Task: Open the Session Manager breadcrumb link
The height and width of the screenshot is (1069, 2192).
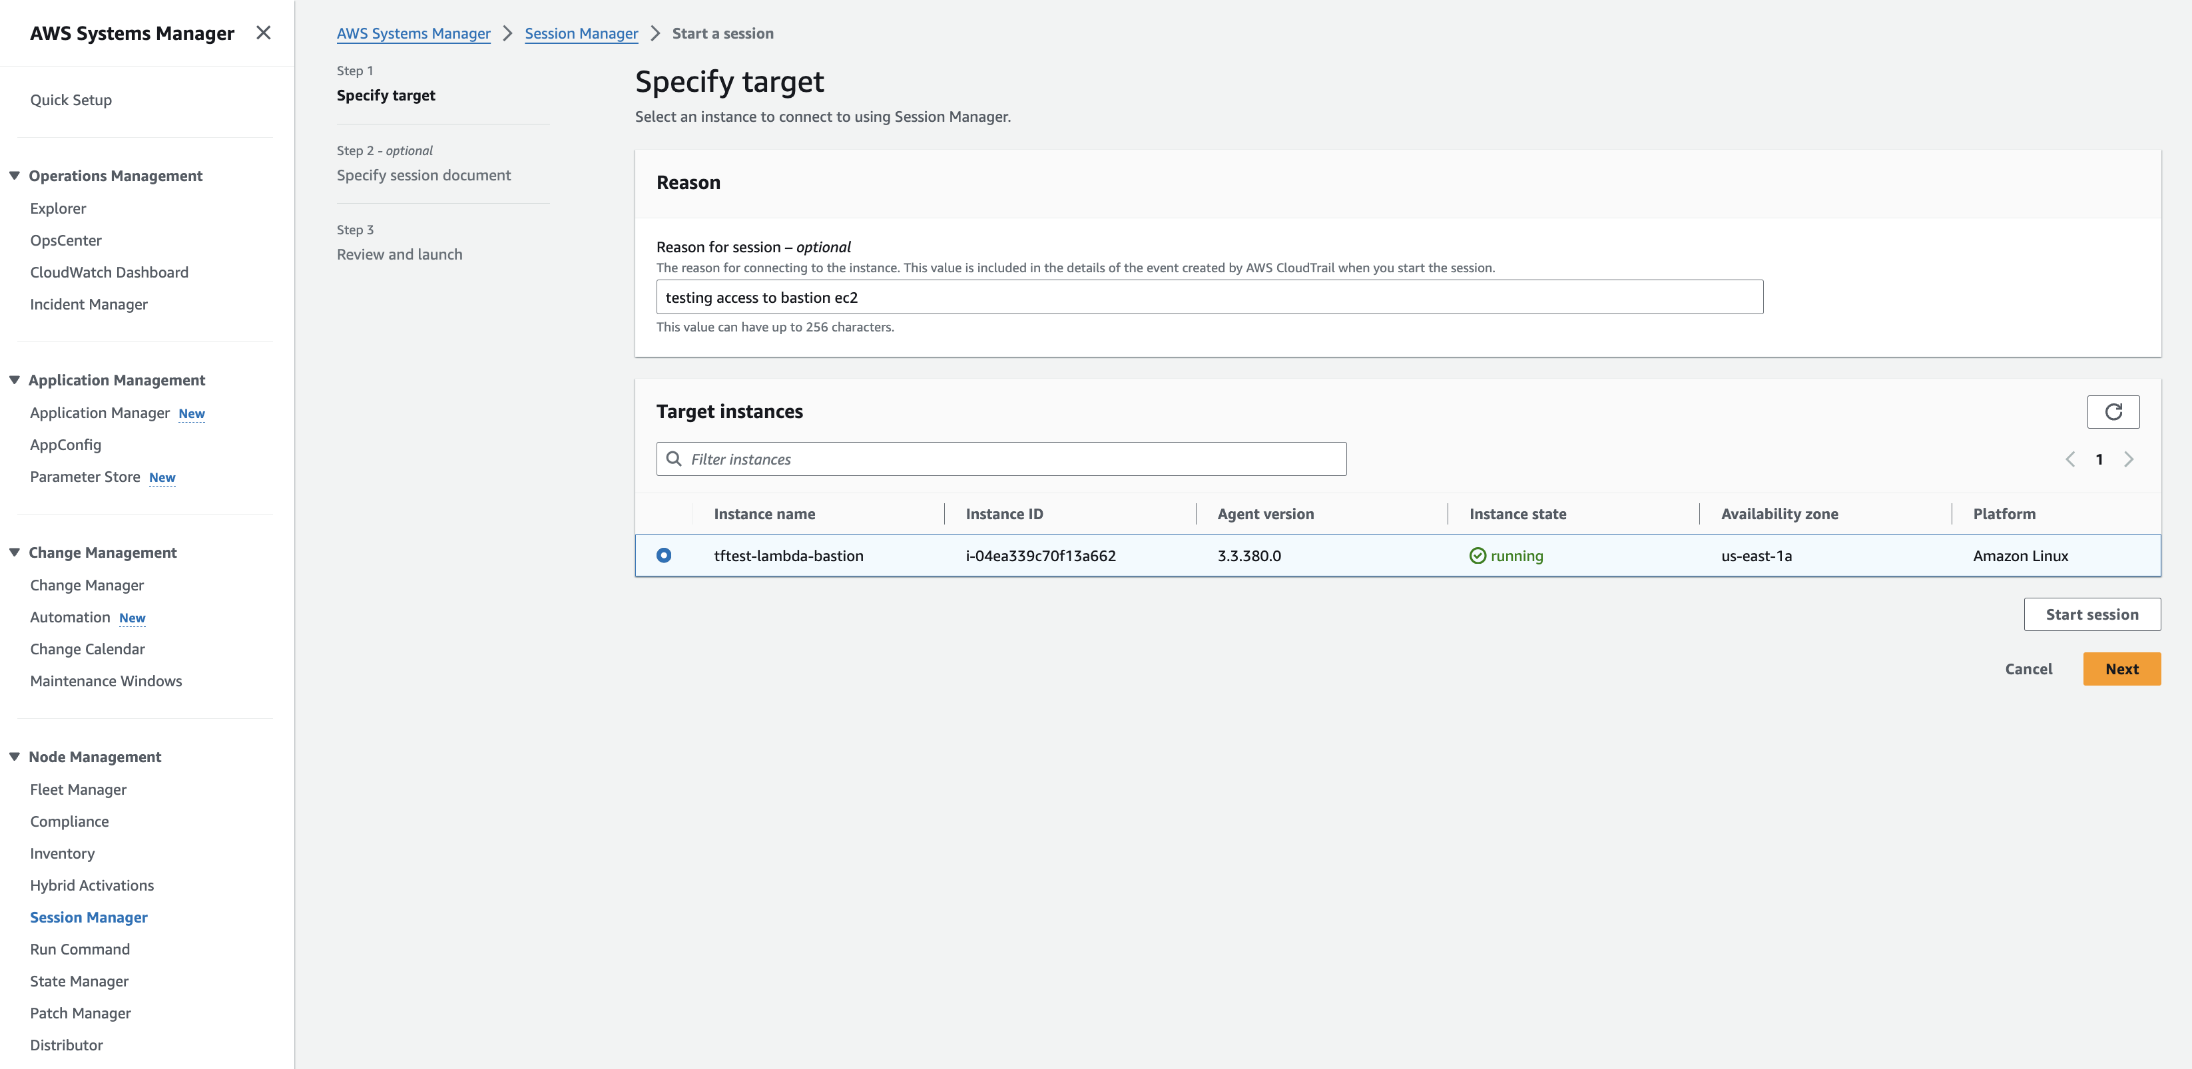Action: (x=581, y=33)
